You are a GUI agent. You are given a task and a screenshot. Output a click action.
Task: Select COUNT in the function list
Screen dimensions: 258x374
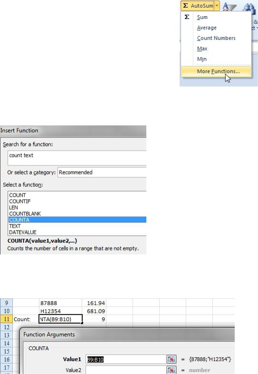point(77,195)
